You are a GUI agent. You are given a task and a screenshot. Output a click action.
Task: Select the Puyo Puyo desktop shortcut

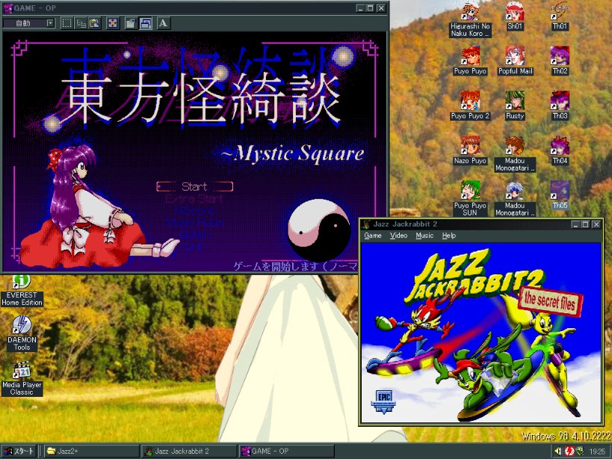[470, 61]
